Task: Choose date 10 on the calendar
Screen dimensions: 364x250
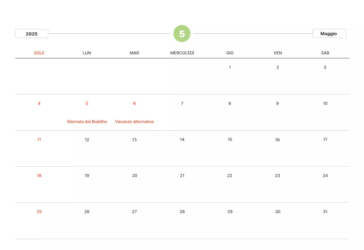Action: [325, 103]
